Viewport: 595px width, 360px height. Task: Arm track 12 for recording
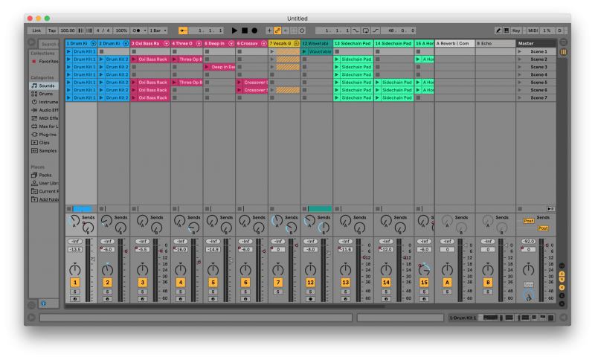[310, 299]
